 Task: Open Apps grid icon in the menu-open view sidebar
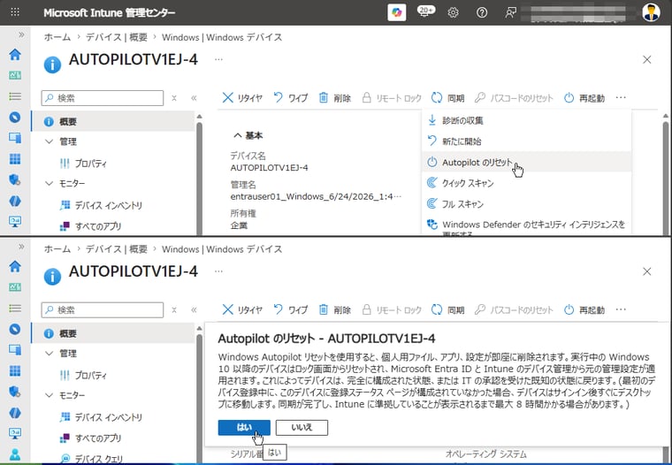(15, 158)
